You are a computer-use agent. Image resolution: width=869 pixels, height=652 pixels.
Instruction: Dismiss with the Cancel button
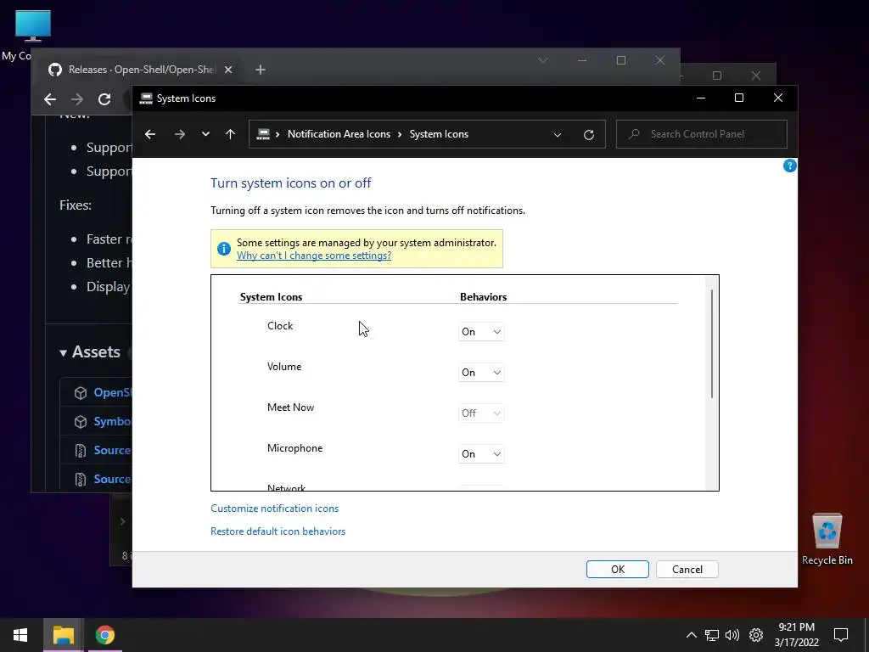[687, 570]
